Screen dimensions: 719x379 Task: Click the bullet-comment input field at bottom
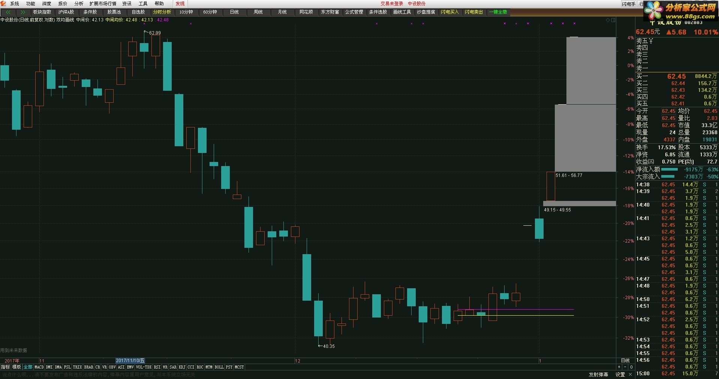(x=292, y=375)
